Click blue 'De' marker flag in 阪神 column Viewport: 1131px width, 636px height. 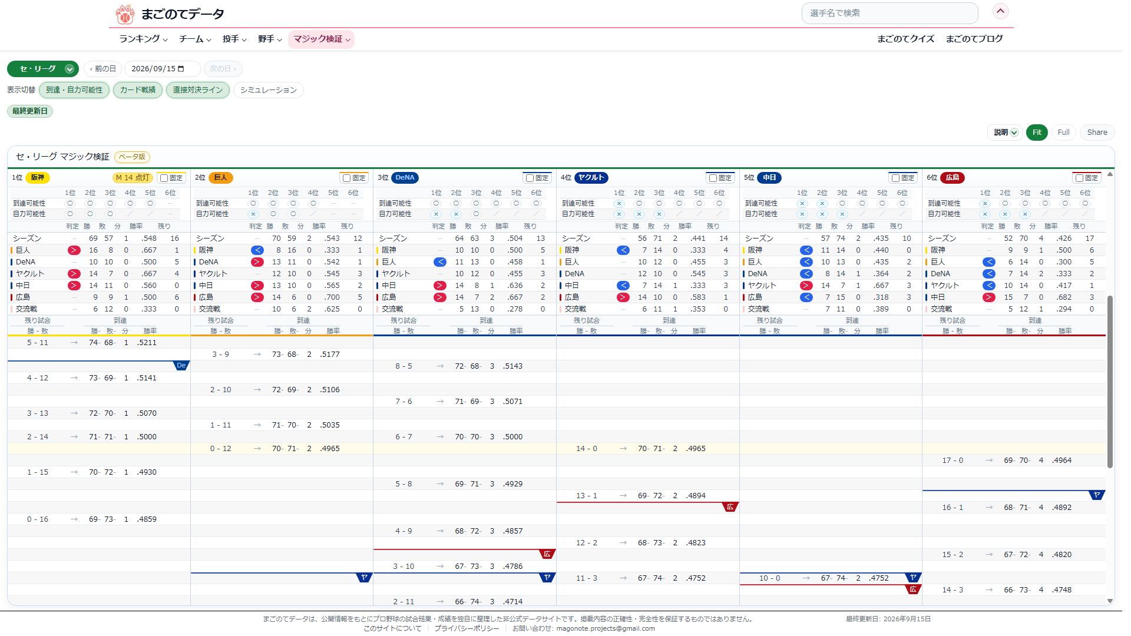point(181,366)
